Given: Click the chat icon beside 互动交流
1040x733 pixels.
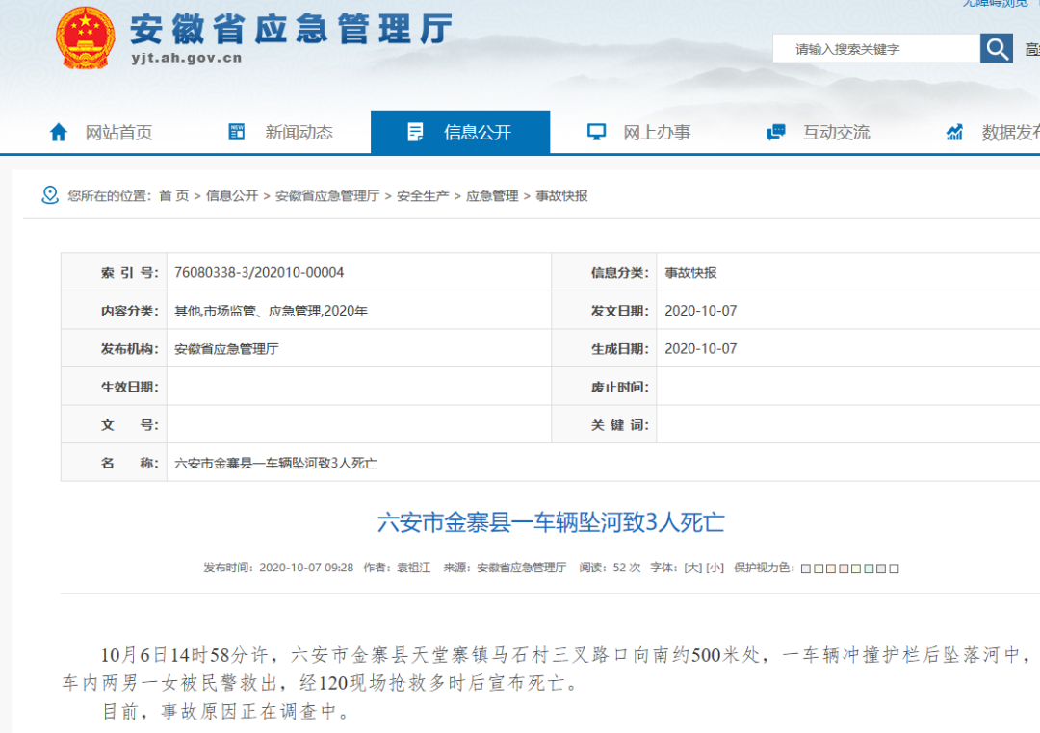Looking at the screenshot, I should 775,131.
